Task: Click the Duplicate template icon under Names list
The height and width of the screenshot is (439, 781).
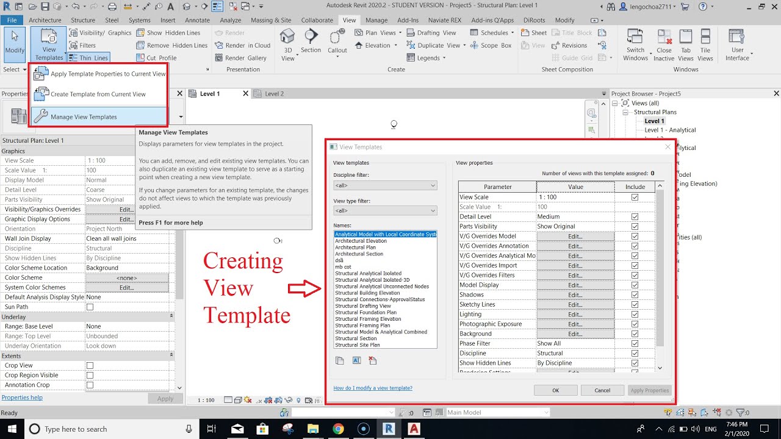Action: point(340,360)
